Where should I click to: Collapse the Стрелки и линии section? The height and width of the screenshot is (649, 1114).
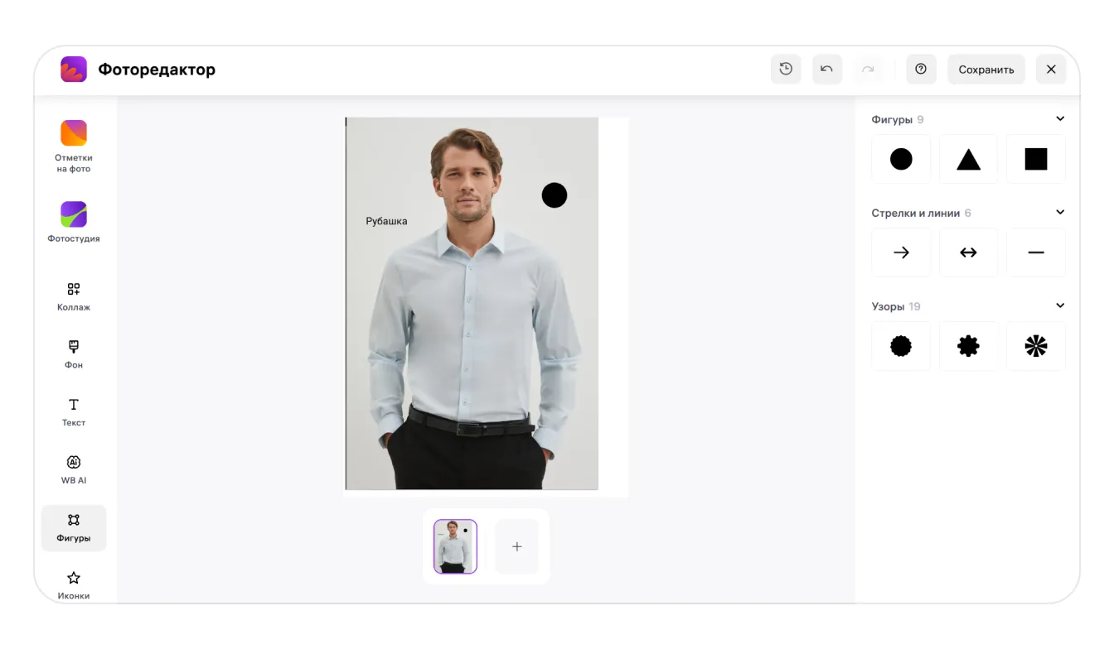1059,213
